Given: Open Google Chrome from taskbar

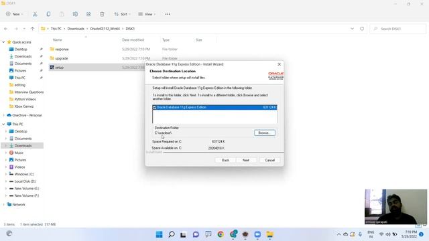Looking at the screenshot, I should pyautogui.click(x=221, y=234).
